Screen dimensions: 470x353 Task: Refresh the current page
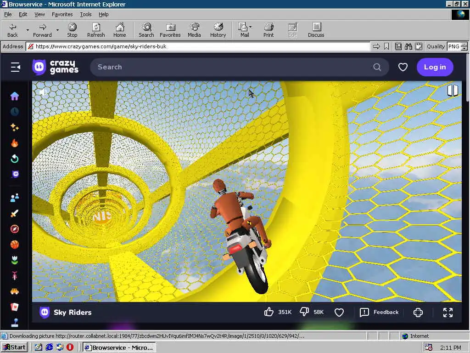pos(96,30)
